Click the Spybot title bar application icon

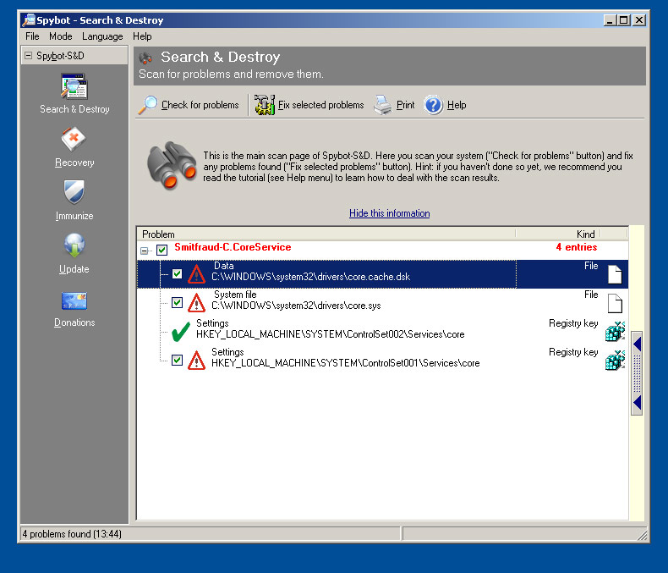coord(29,19)
